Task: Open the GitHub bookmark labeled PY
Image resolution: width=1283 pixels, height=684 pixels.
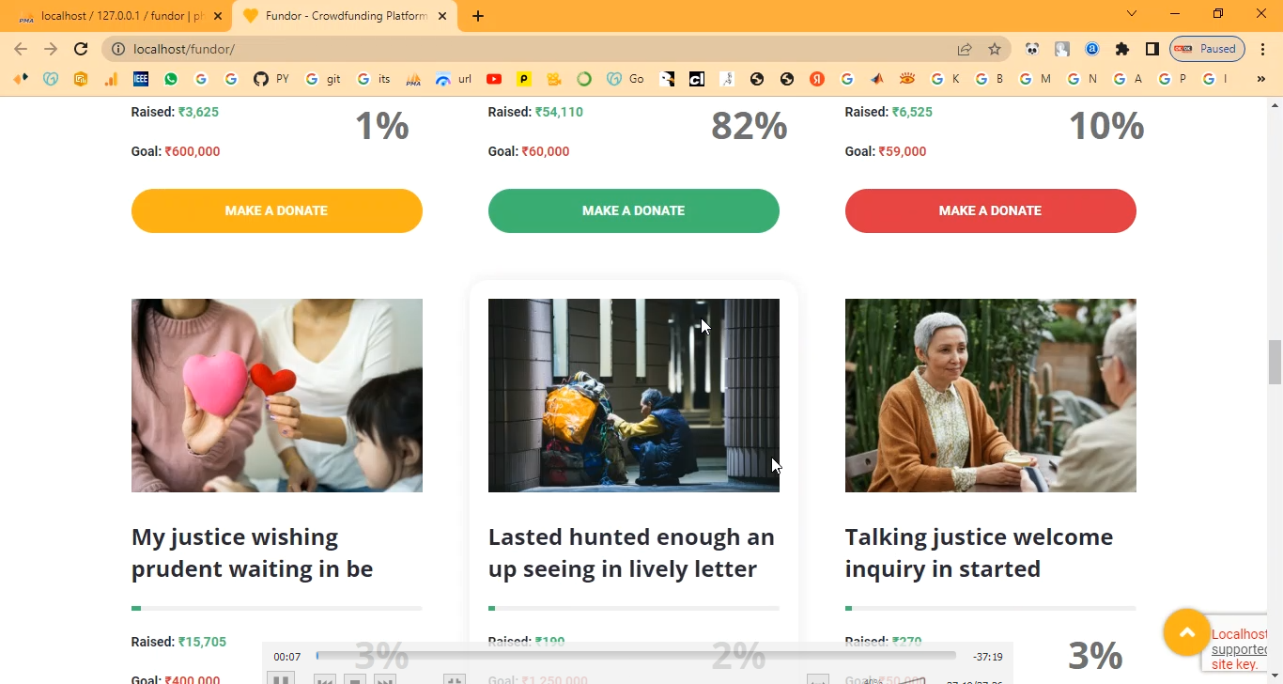Action: pos(271,79)
